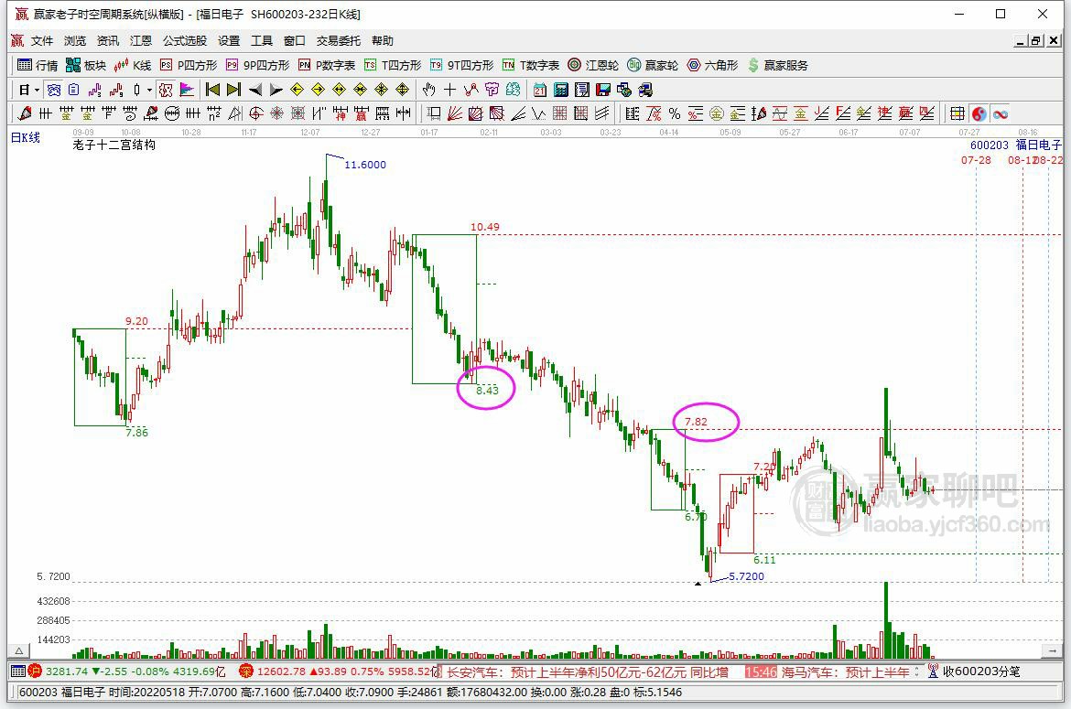Click the 5.7200 low price label
1071x709 pixels.
[747, 576]
